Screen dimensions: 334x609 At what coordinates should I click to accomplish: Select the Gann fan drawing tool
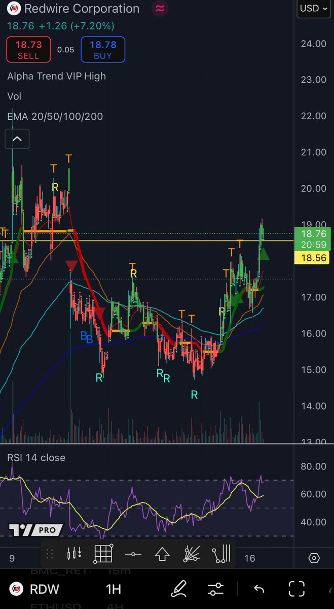click(192, 554)
